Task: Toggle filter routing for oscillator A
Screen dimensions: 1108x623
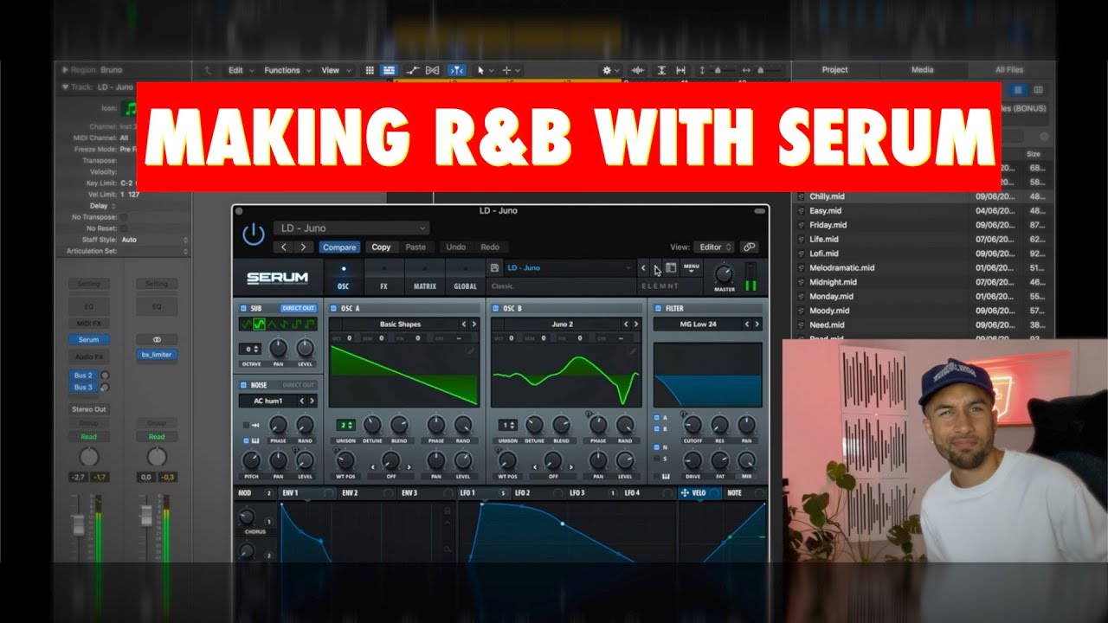Action: click(656, 418)
